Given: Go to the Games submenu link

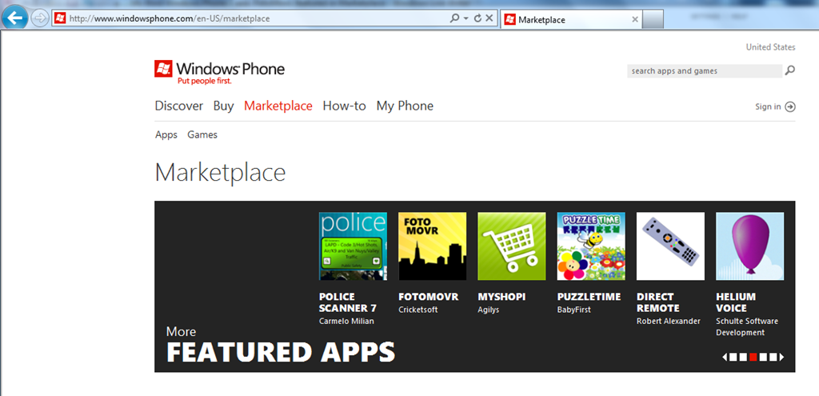Looking at the screenshot, I should pos(202,134).
